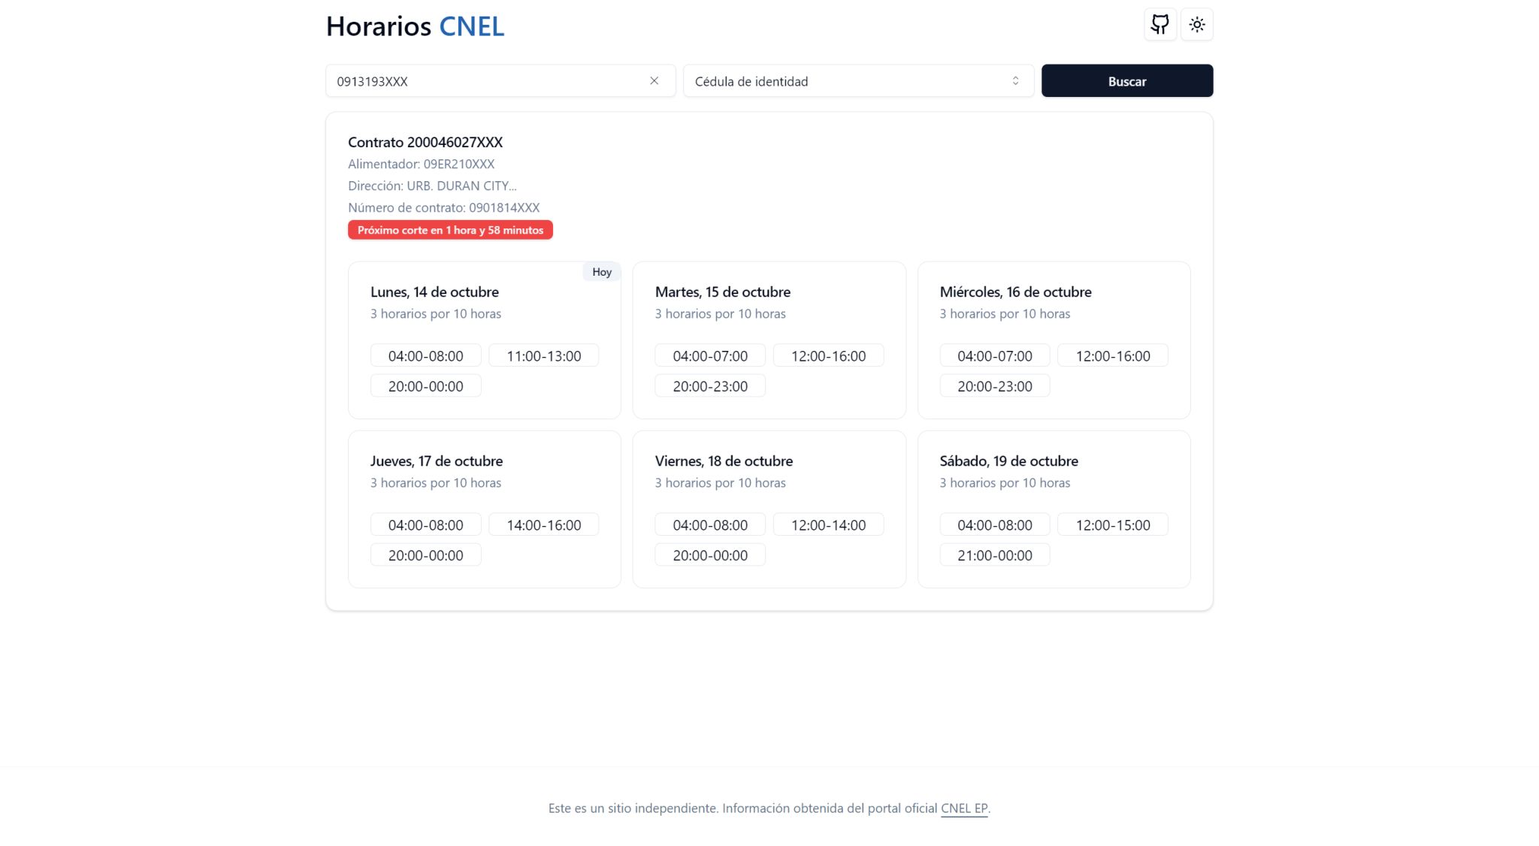Toggle the light/dark theme sun icon
1539x846 pixels.
coord(1197,25)
